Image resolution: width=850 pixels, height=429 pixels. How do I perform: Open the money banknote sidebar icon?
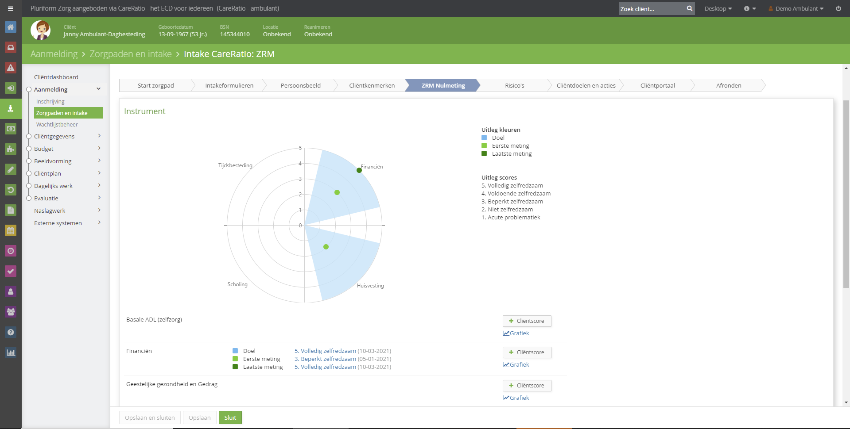pyautogui.click(x=11, y=129)
